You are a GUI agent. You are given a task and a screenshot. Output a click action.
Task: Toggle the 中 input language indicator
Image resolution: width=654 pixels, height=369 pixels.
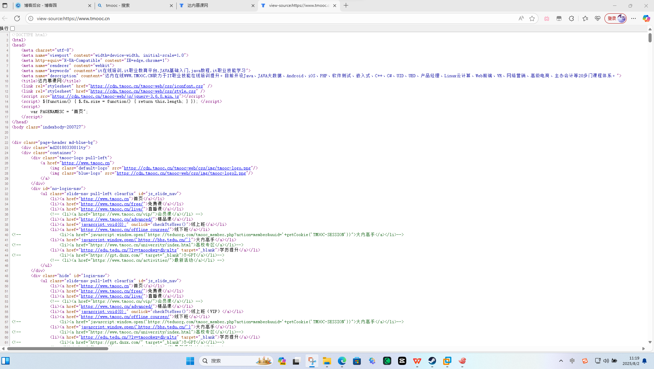coord(572,361)
